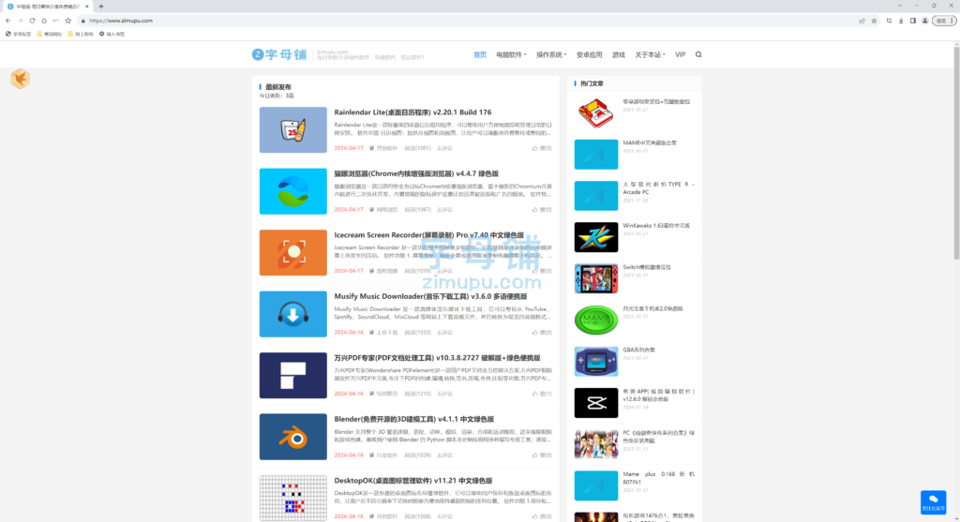
Task: Like the Blender post
Action: pos(542,455)
